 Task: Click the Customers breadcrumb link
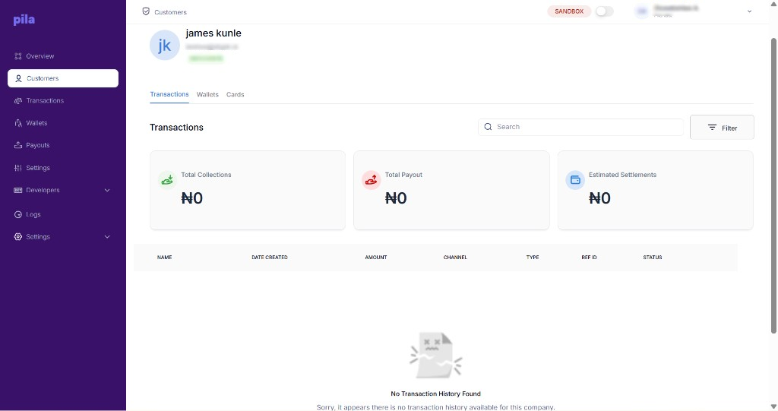pyautogui.click(x=170, y=12)
